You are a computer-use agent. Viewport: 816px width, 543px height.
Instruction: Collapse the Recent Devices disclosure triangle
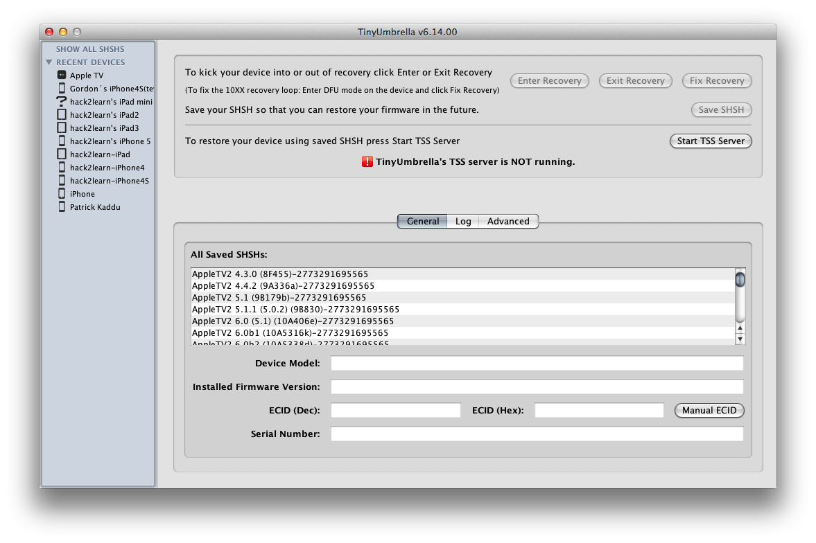[x=49, y=62]
